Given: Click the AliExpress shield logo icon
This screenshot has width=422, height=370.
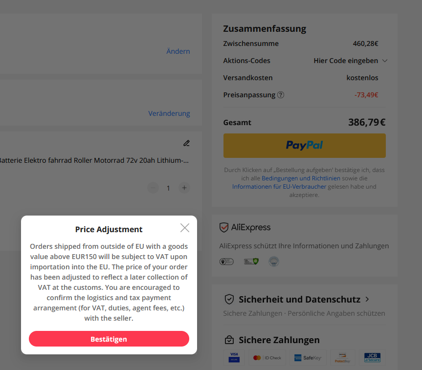Looking at the screenshot, I should pos(224,227).
